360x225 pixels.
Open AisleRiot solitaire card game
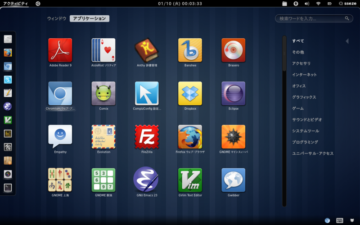tap(103, 50)
